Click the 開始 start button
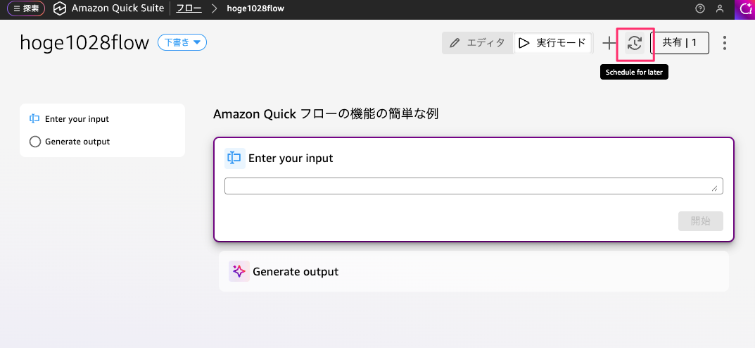Image resolution: width=755 pixels, height=348 pixels. click(701, 221)
